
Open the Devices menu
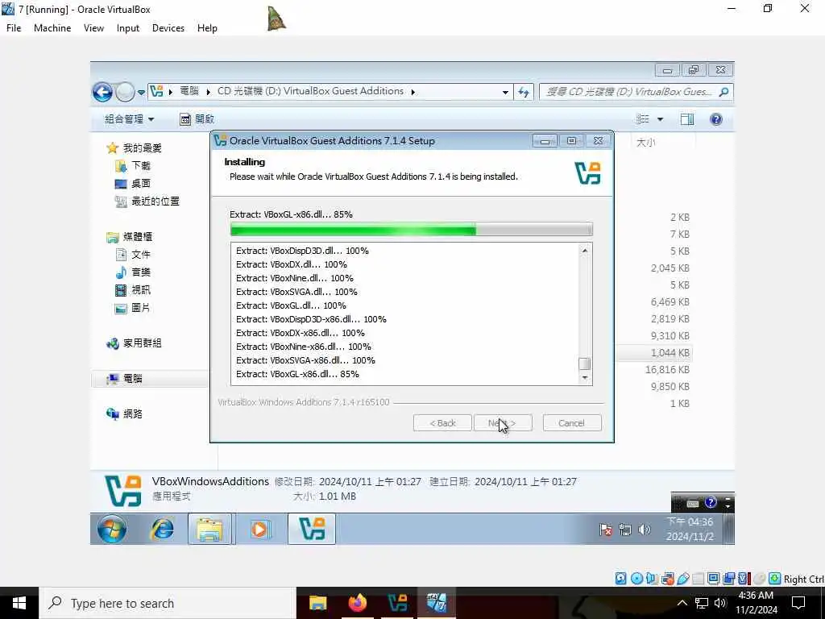click(168, 28)
